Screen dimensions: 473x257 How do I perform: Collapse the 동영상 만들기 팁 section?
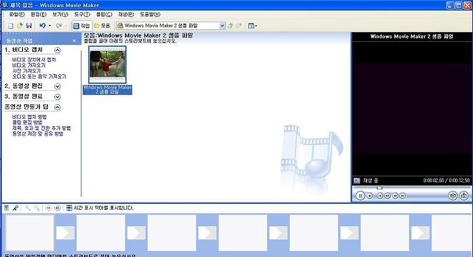coord(57,107)
